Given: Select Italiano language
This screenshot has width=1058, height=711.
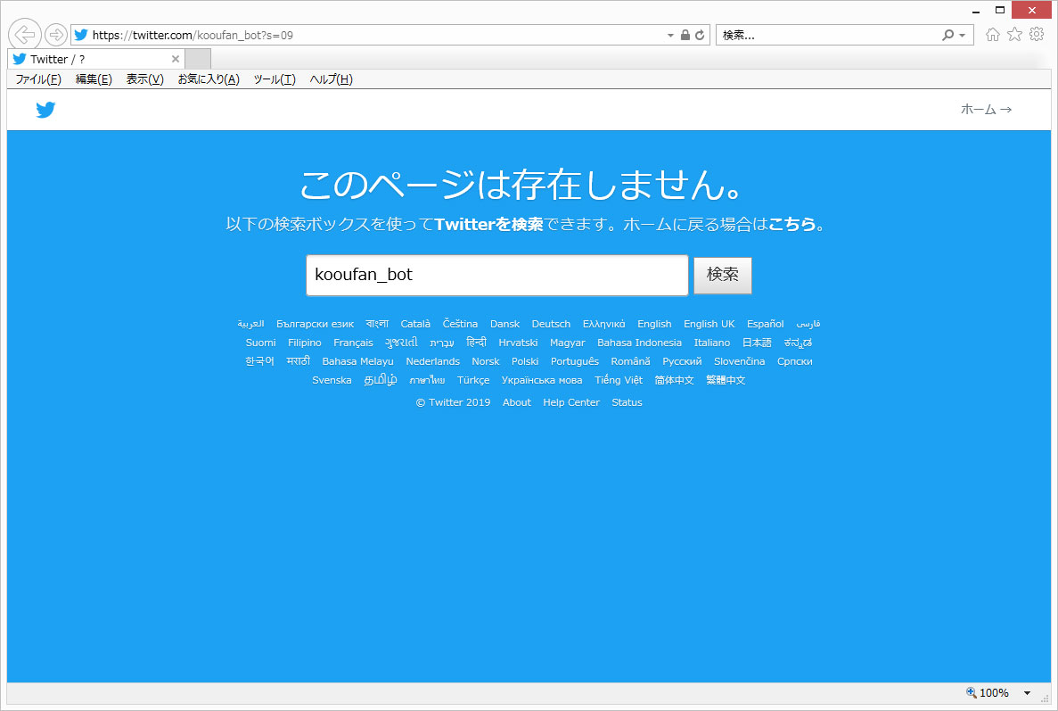Looking at the screenshot, I should [712, 343].
